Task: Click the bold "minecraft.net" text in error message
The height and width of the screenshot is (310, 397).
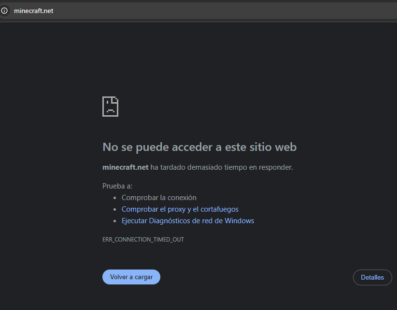Action: 125,167
